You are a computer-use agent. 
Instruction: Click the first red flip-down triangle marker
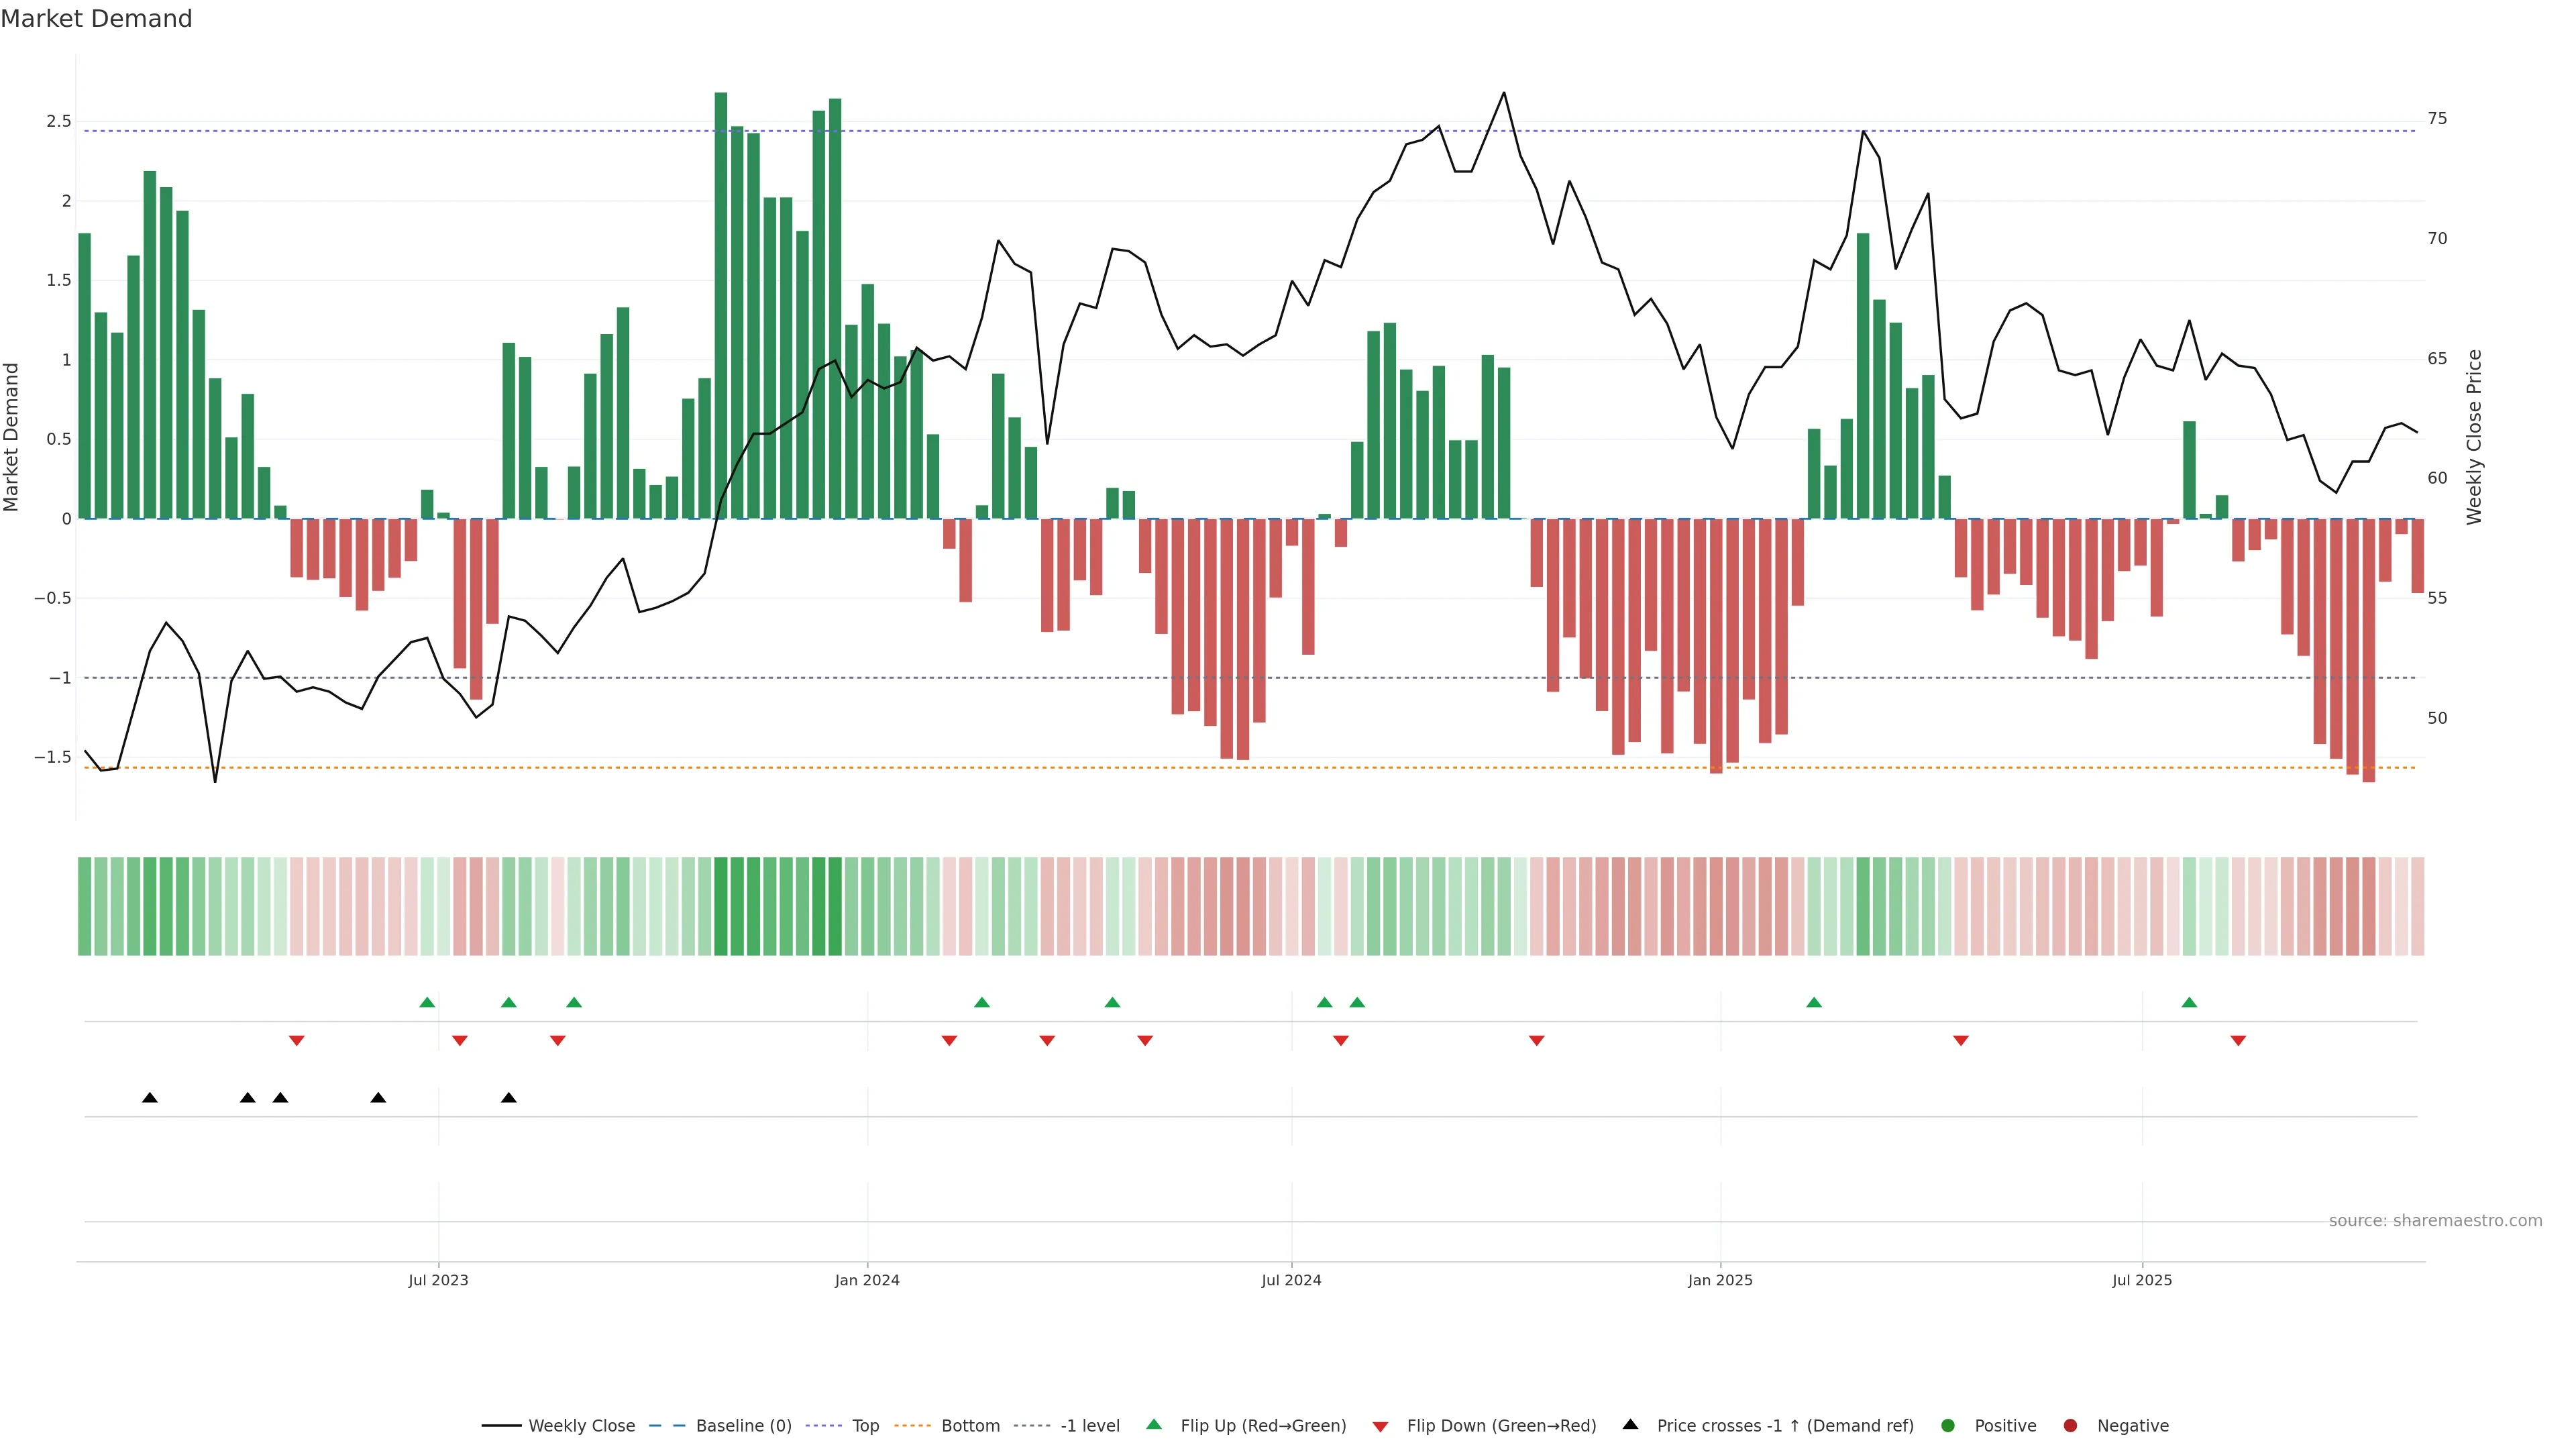pyautogui.click(x=296, y=1041)
